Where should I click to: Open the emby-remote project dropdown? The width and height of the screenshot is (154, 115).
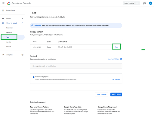click(x=131, y=3)
